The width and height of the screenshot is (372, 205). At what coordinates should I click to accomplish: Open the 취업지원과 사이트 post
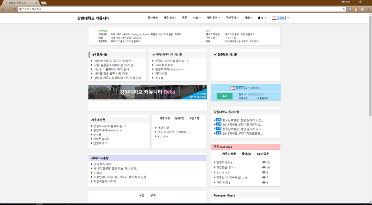pyautogui.click(x=105, y=181)
